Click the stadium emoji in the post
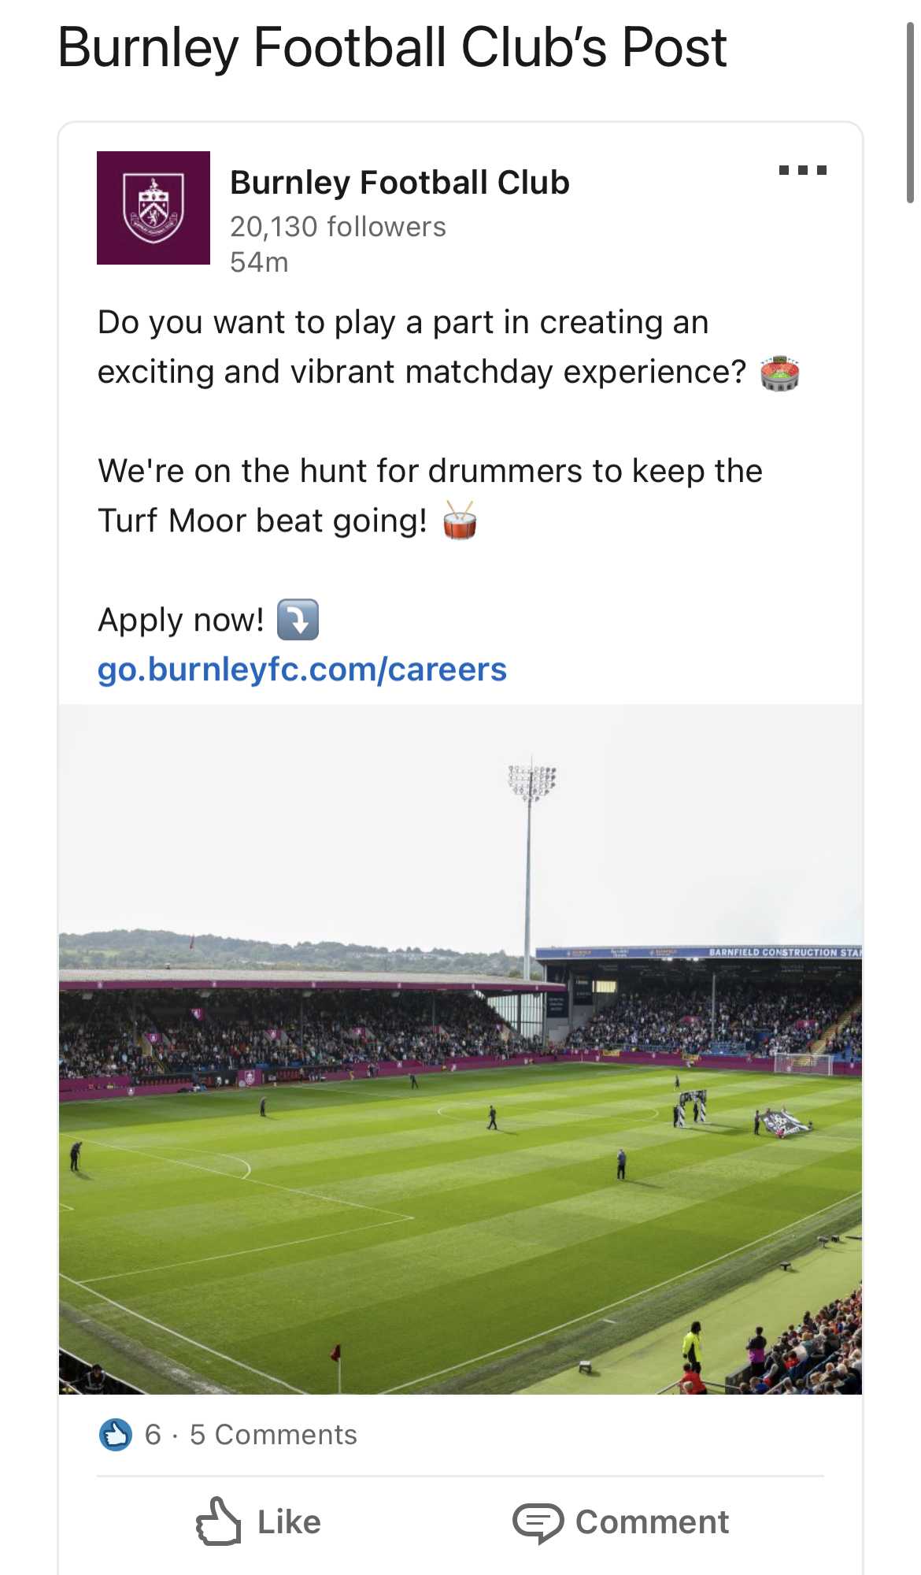Image resolution: width=921 pixels, height=1575 pixels. click(779, 373)
